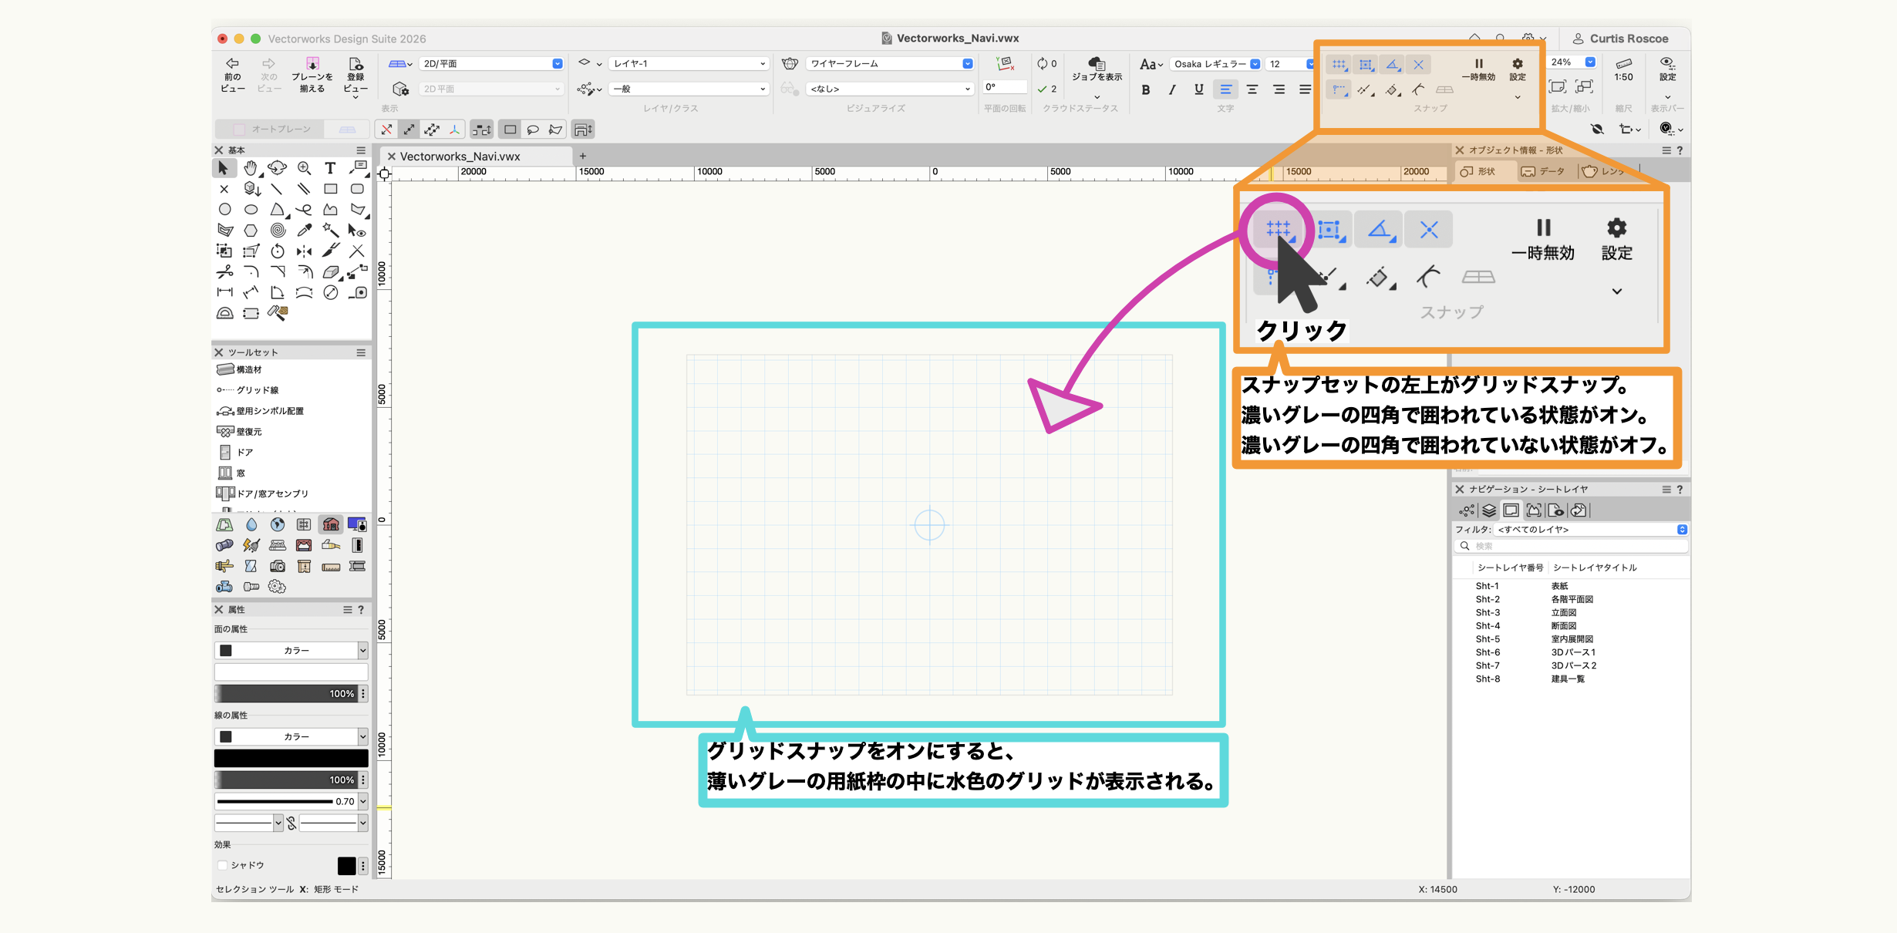Open the fill カラー dropdown
Viewport: 1897px width, 933px height.
tap(291, 651)
